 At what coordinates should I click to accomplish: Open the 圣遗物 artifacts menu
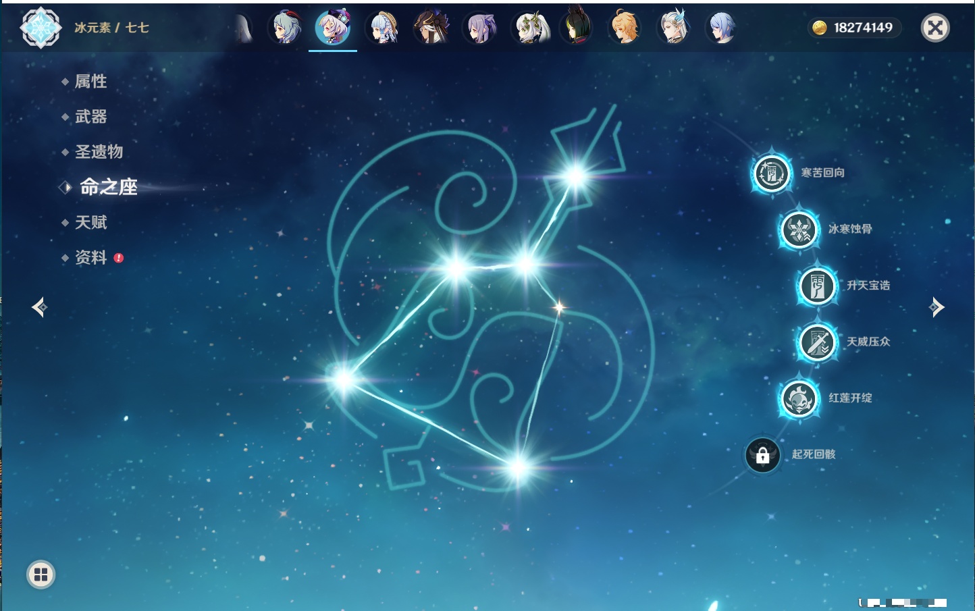click(x=99, y=152)
